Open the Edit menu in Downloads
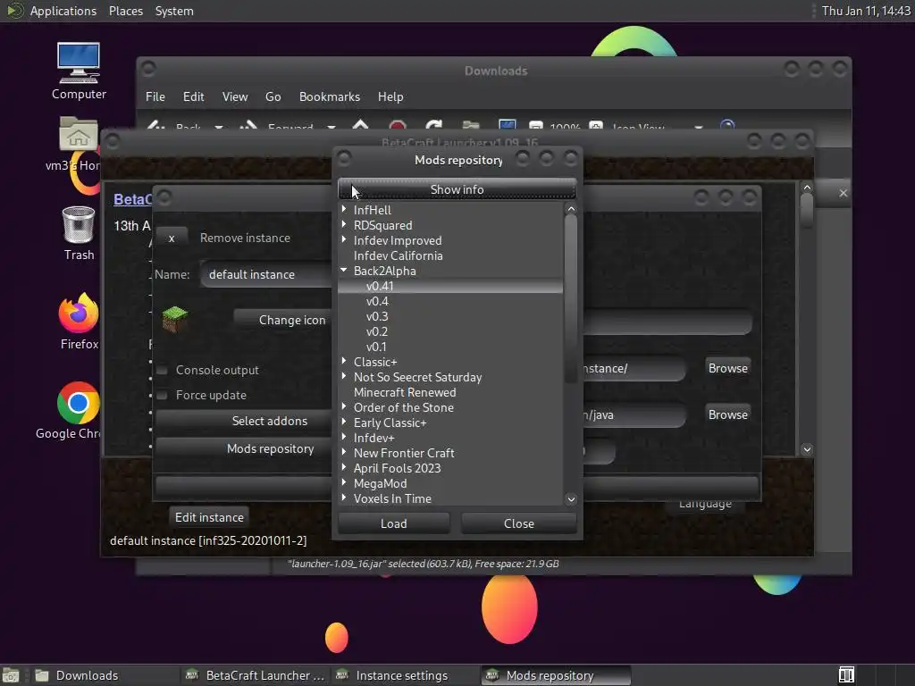 (x=193, y=96)
